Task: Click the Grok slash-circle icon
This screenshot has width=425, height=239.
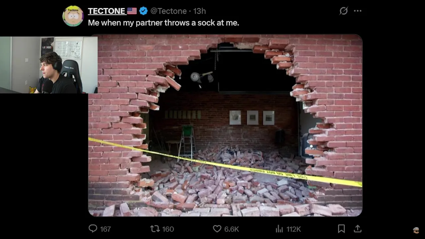Action: coord(344,11)
